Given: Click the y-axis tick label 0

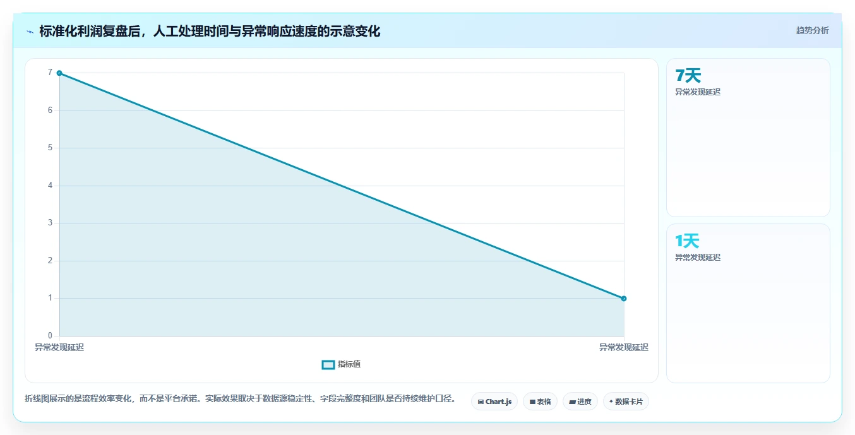Looking at the screenshot, I should pyautogui.click(x=50, y=335).
